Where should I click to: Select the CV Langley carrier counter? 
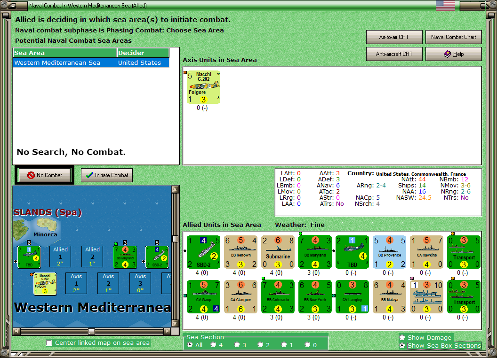352,296
